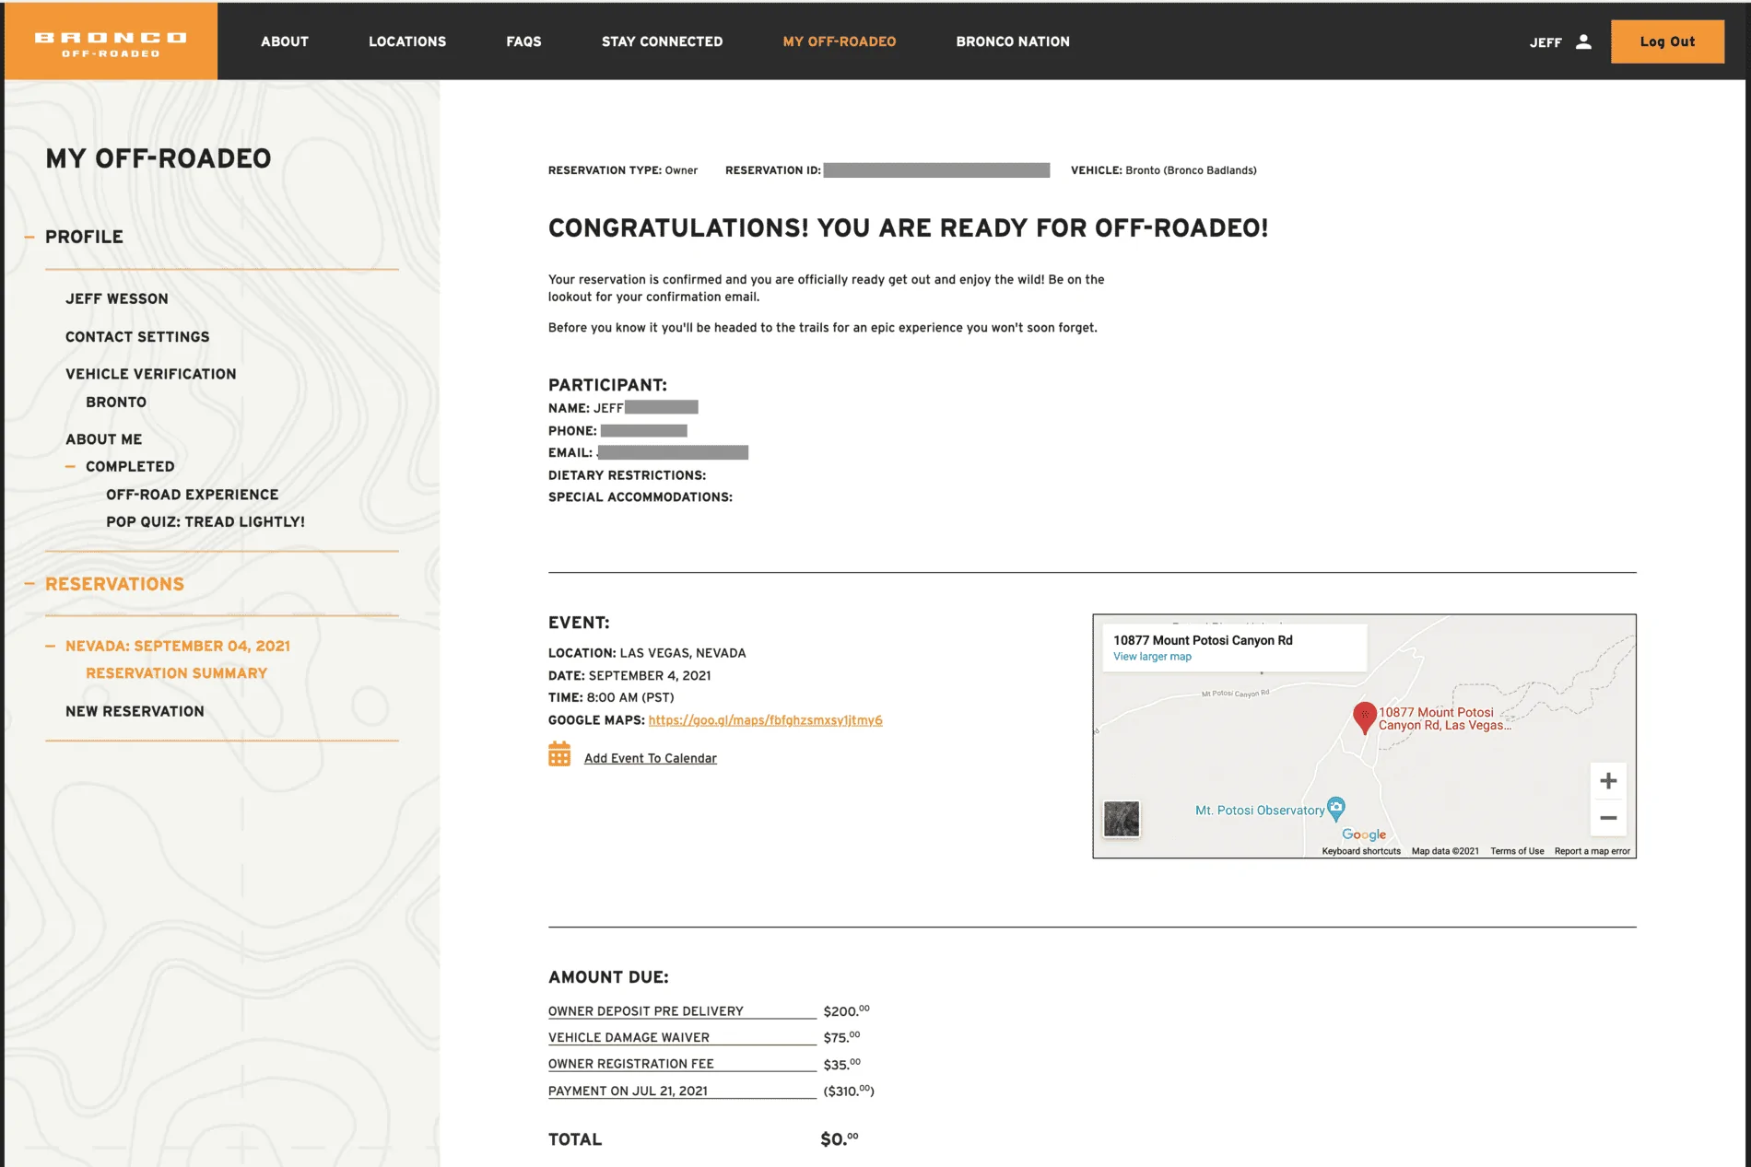1751x1167 pixels.
Task: Click the orange calendar icon
Action: (559, 754)
